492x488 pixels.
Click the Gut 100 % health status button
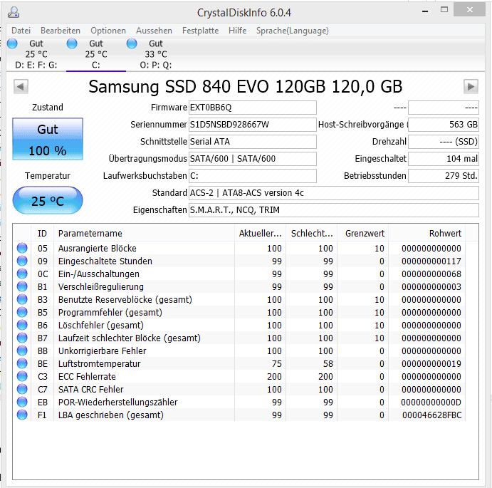48,139
